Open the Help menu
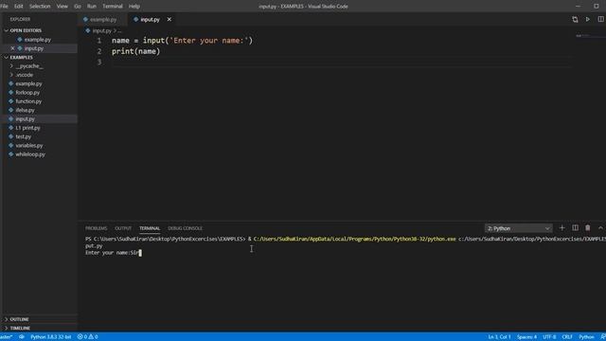Image resolution: width=606 pixels, height=341 pixels. (x=134, y=7)
